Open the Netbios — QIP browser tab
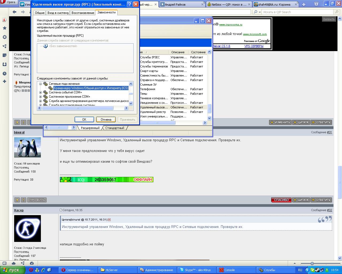Viewport: 342px width, 274px height. (x=229, y=5)
